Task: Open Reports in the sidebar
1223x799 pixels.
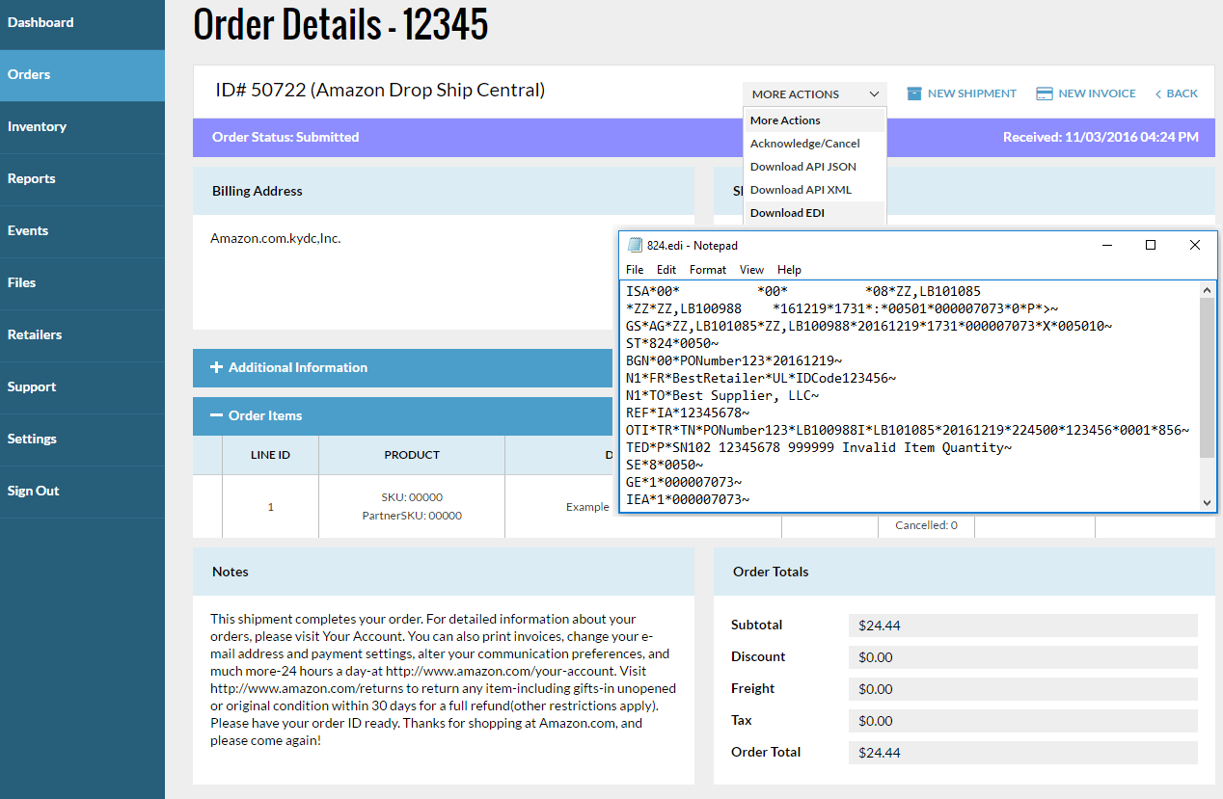Action: coord(82,178)
